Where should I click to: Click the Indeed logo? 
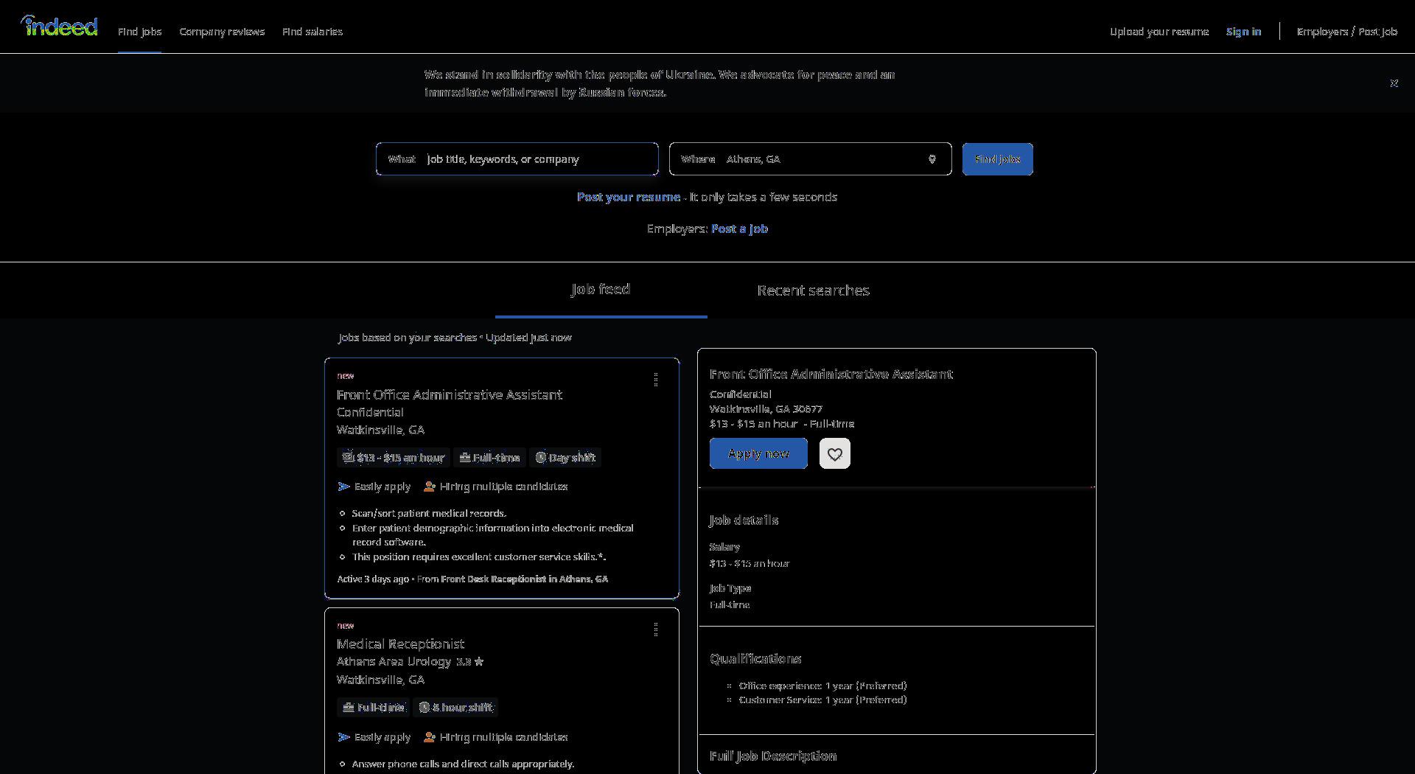click(59, 27)
